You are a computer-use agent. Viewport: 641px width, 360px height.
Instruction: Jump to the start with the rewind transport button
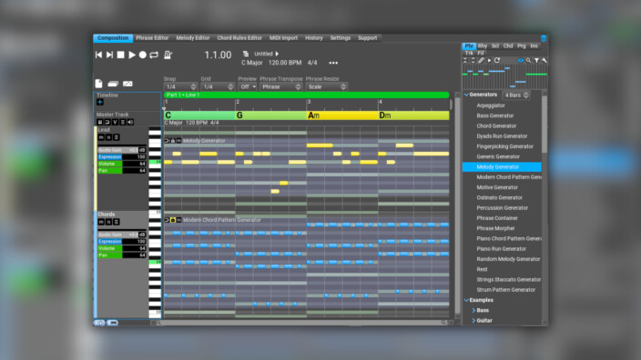pos(98,55)
